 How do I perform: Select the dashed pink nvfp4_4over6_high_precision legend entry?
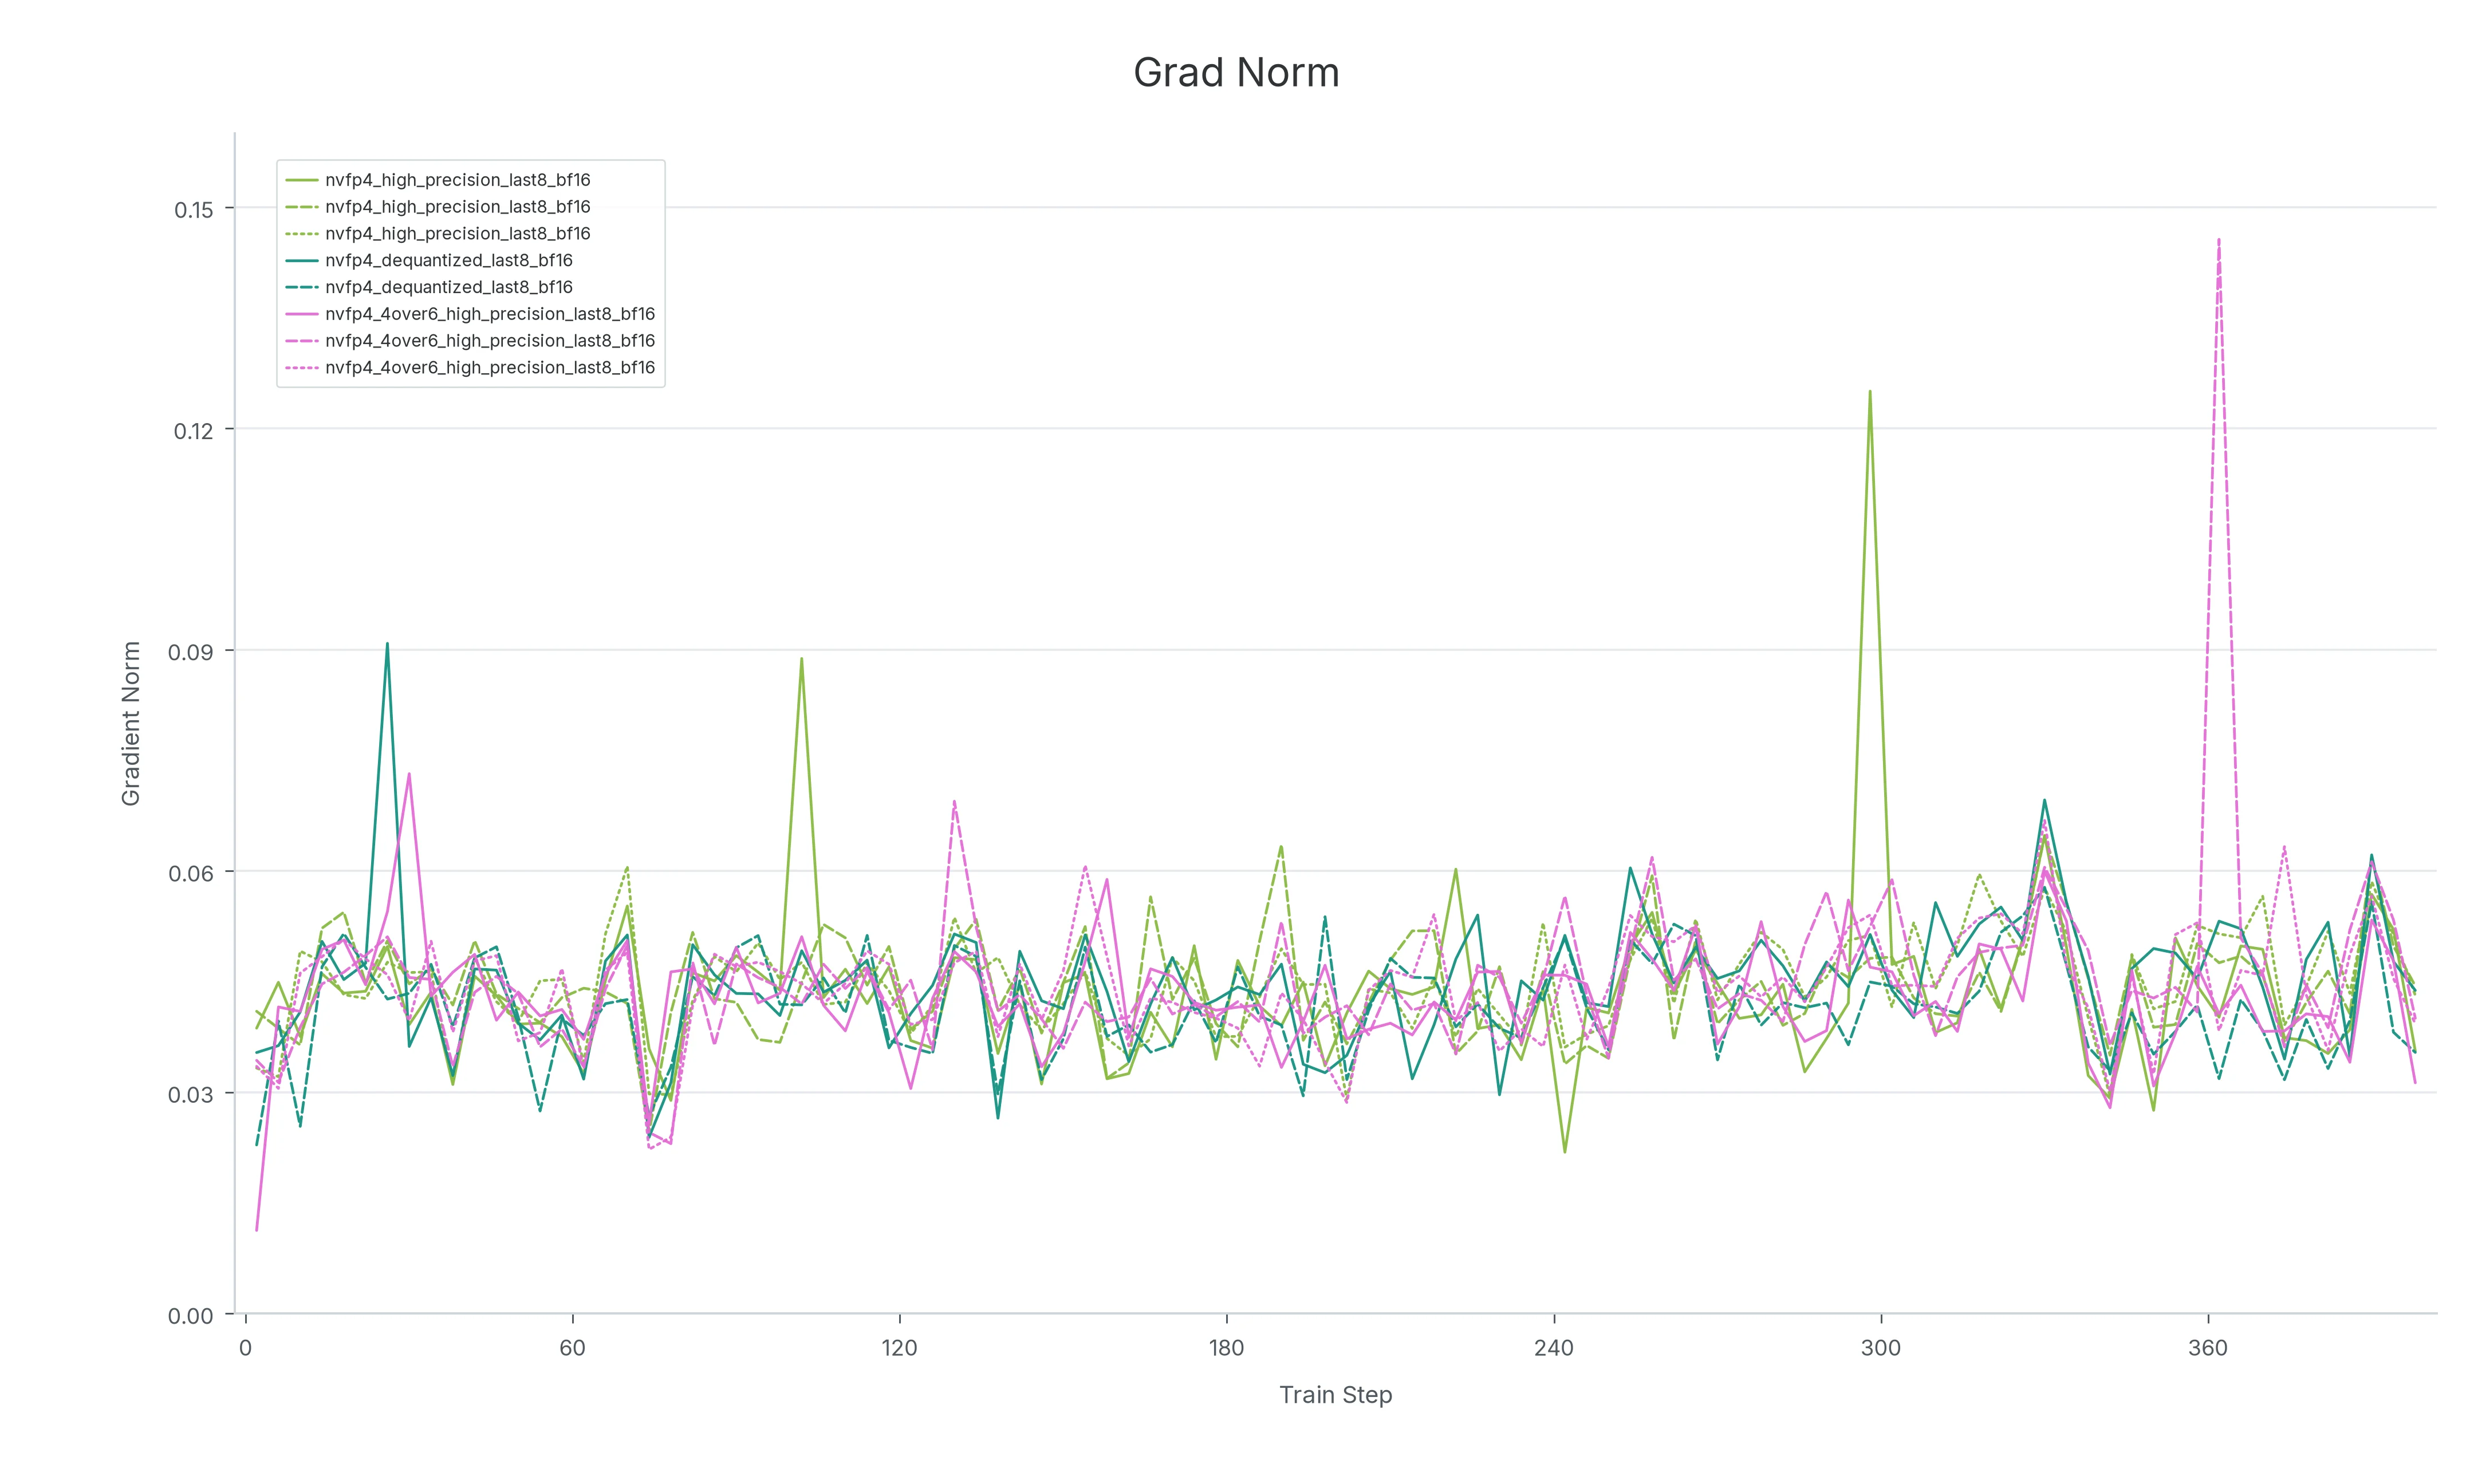470,341
